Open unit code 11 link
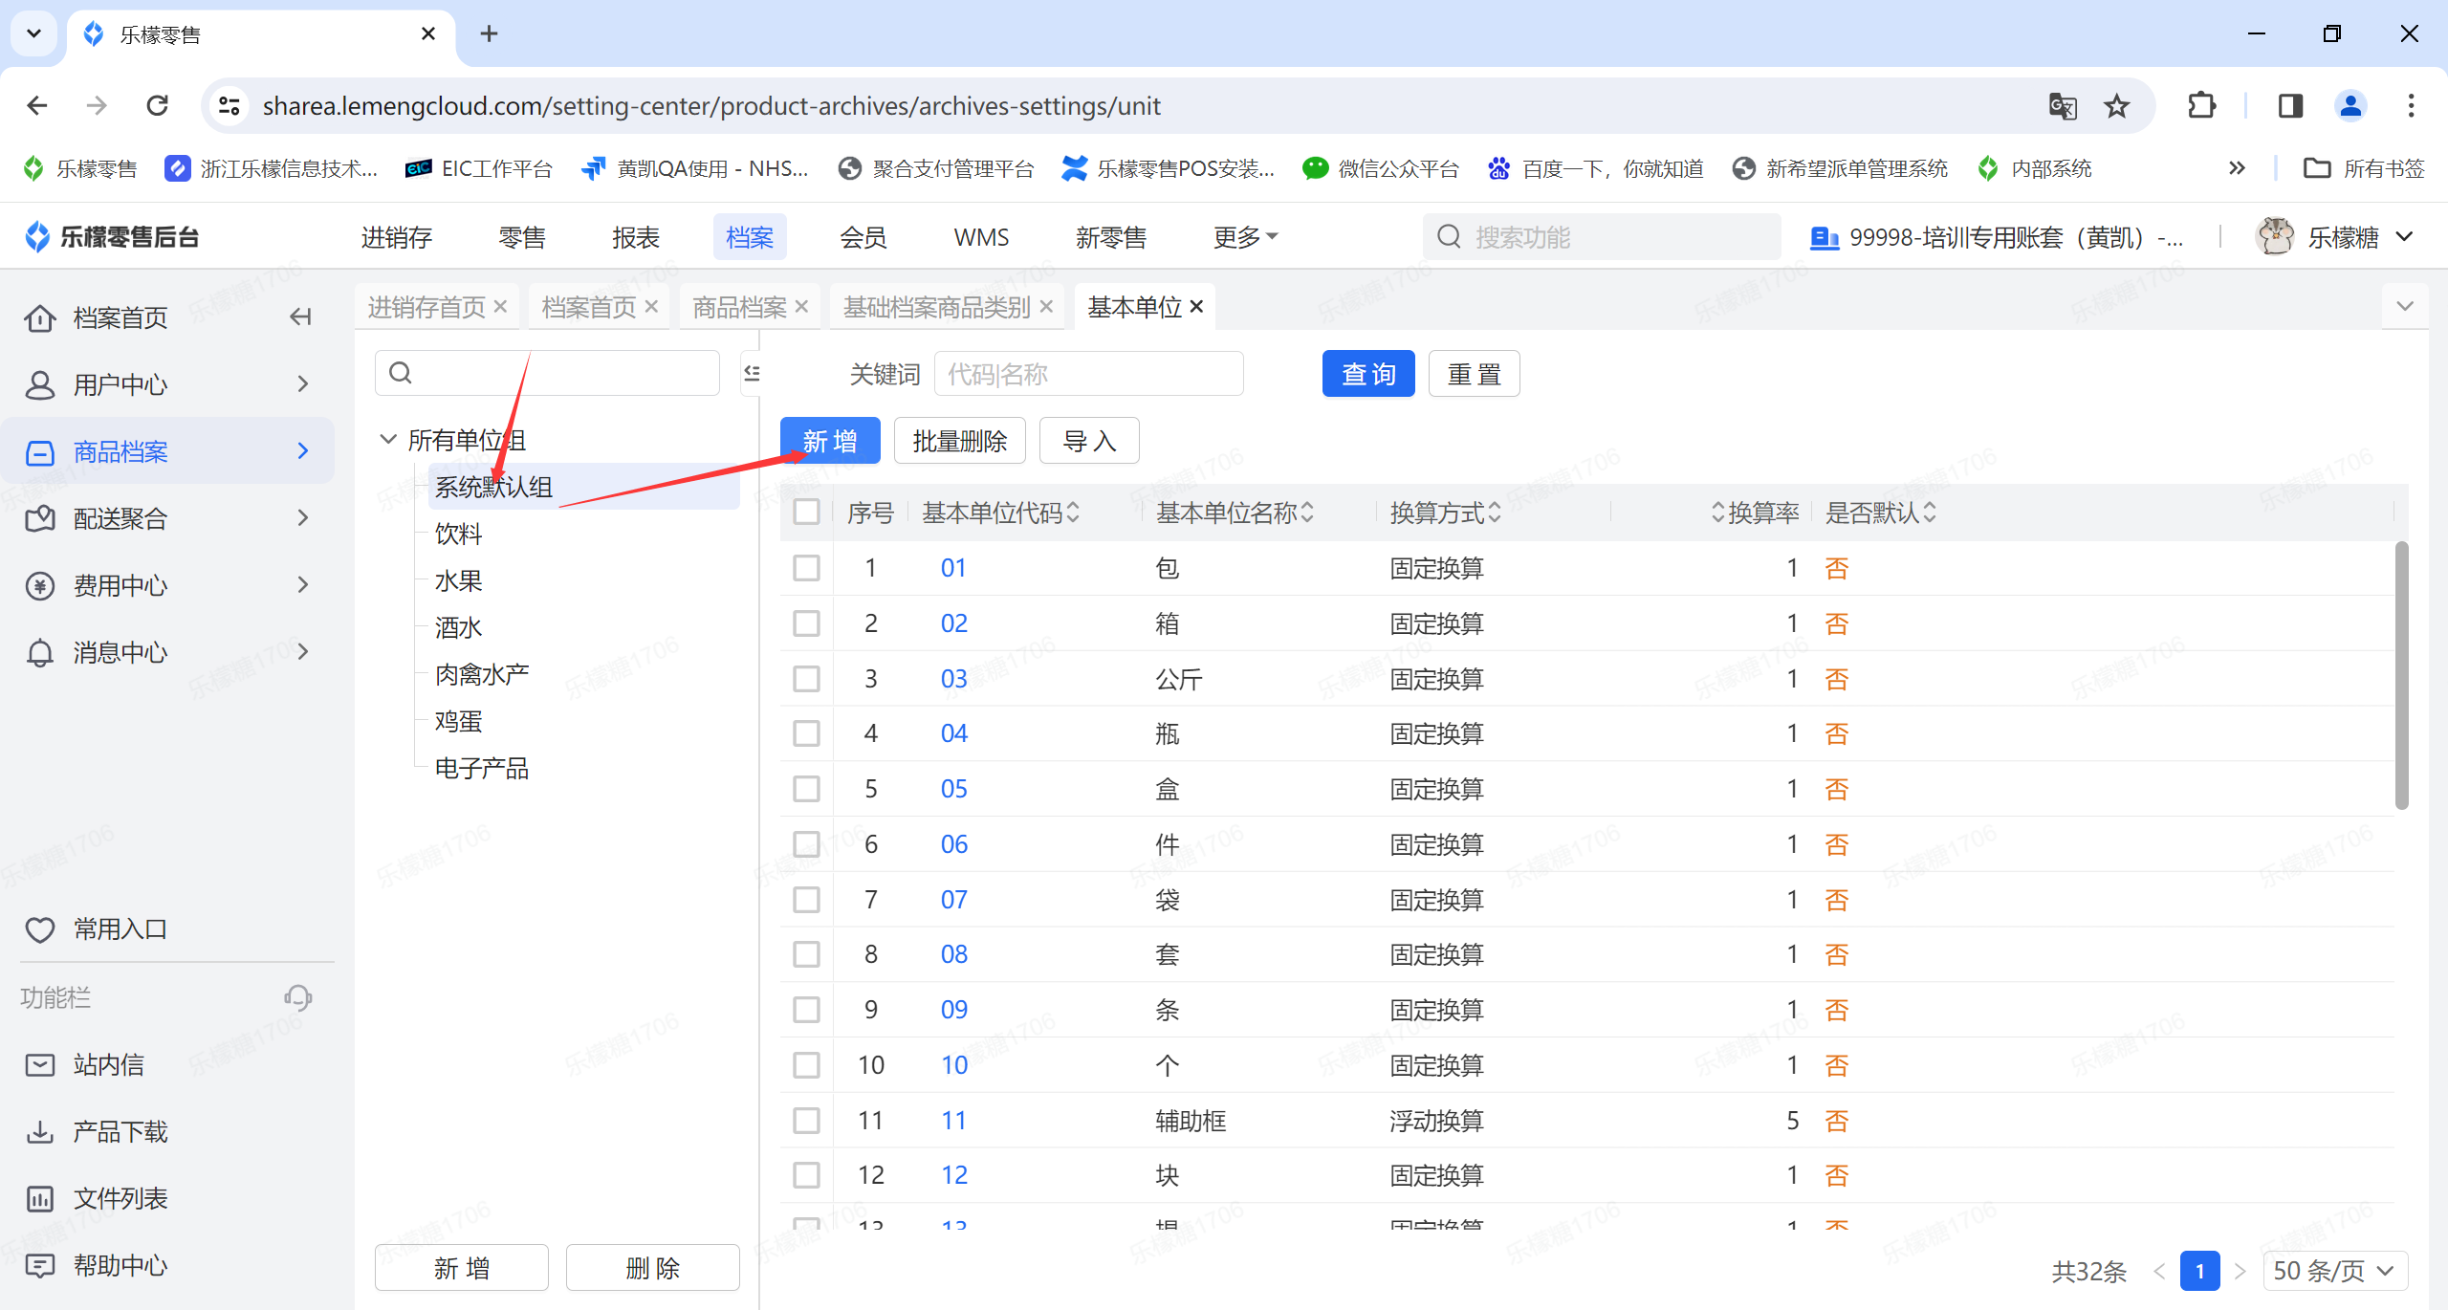 point(953,1121)
